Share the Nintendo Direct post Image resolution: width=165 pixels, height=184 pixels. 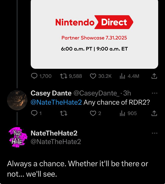[154, 76]
